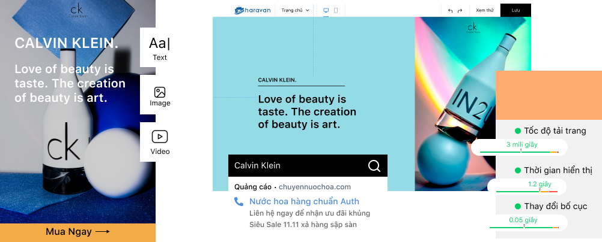
Task: Click the Mua Ngay button
Action: (78, 232)
